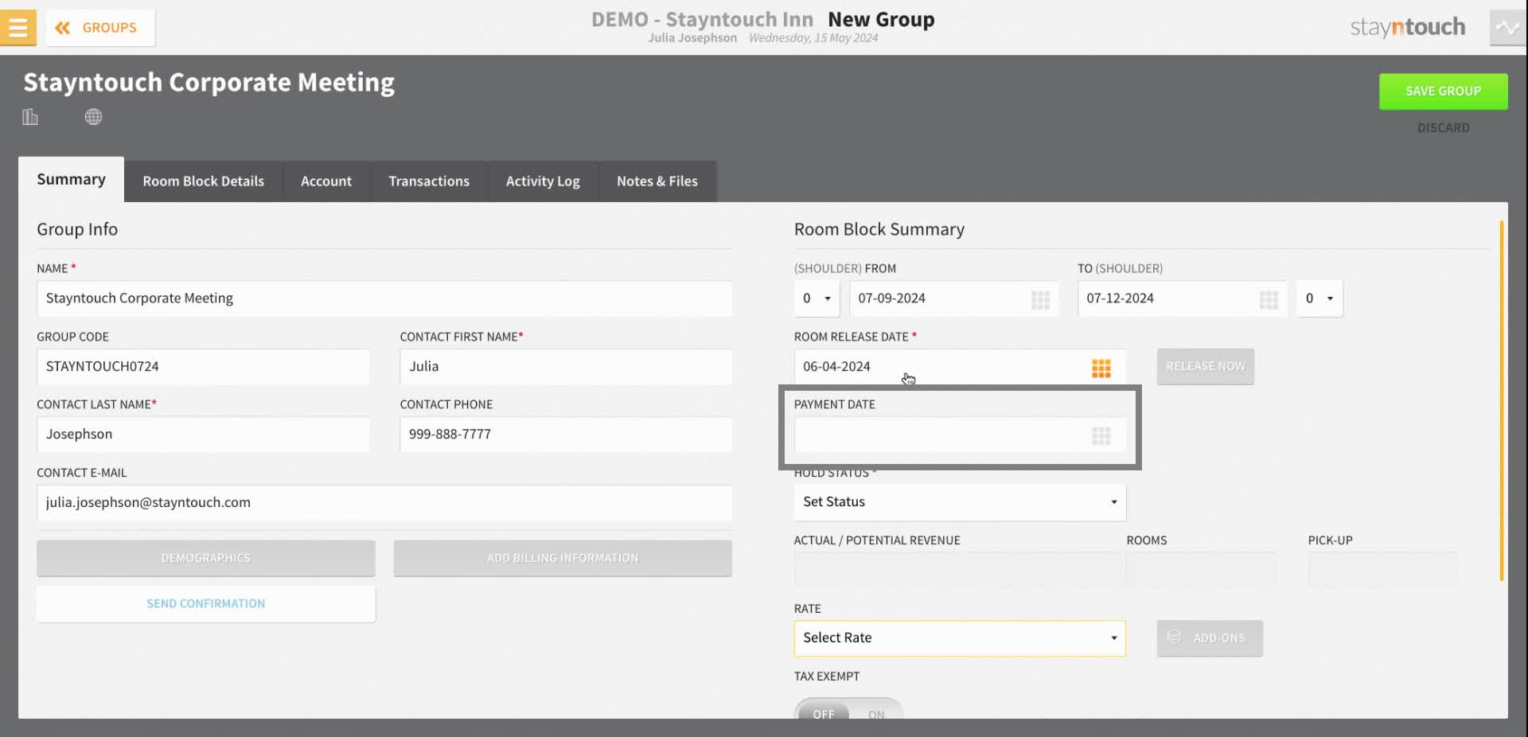Click the staytouch logo
This screenshot has height=737, width=1528.
point(1407,27)
